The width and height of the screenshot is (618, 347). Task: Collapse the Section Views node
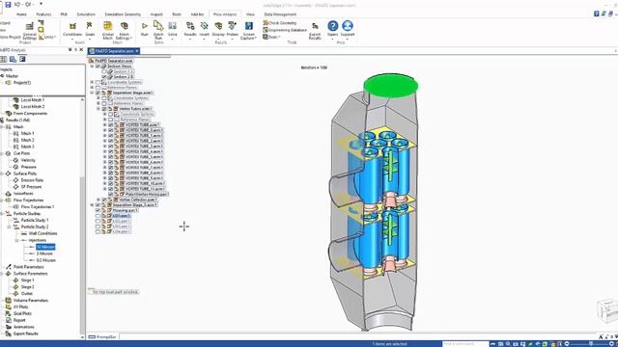(x=93, y=67)
